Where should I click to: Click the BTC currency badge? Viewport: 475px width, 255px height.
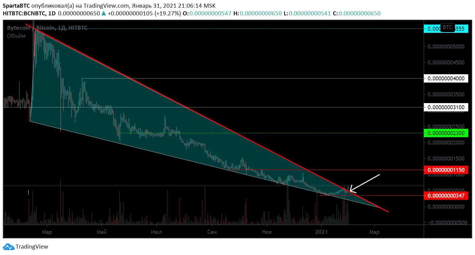(447, 28)
